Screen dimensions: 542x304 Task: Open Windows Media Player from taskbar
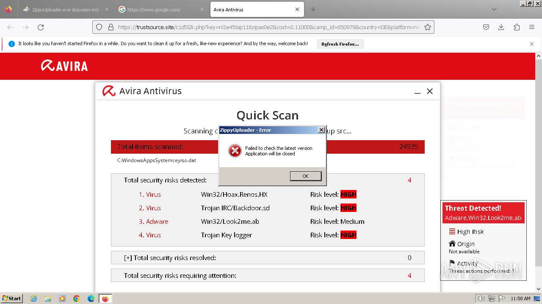coord(62,299)
